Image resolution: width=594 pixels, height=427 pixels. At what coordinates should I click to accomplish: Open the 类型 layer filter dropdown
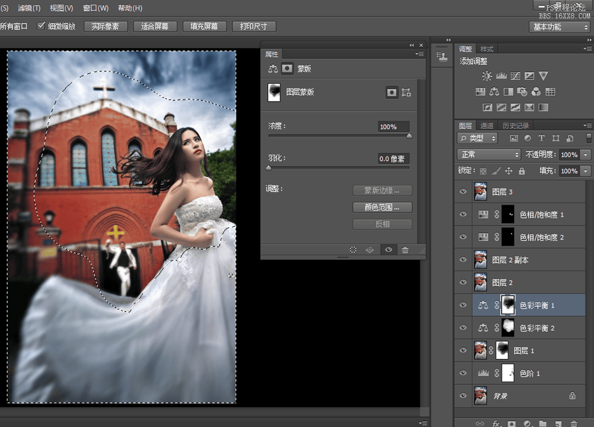477,139
